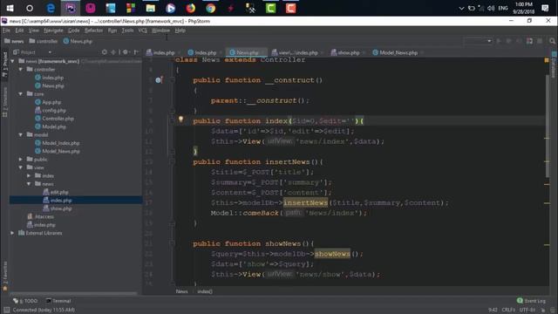Click the CRLF line separator in status bar
Viewport: 558px width, 314px height.
pos(508,311)
